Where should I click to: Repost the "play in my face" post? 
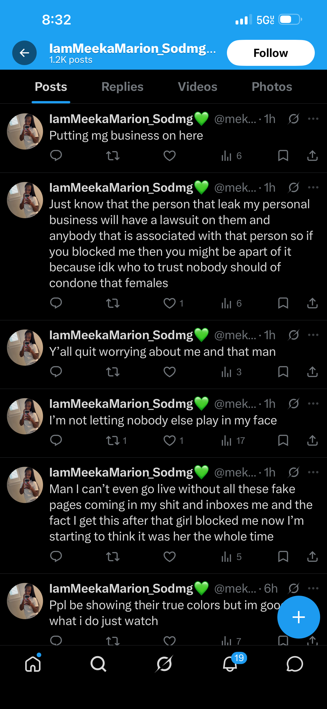113,441
